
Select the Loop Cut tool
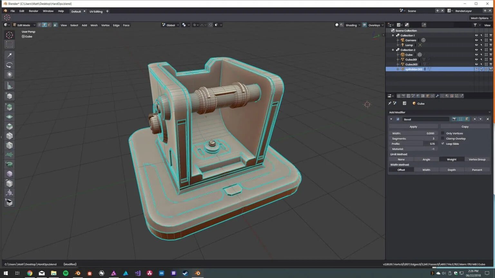pos(9,136)
